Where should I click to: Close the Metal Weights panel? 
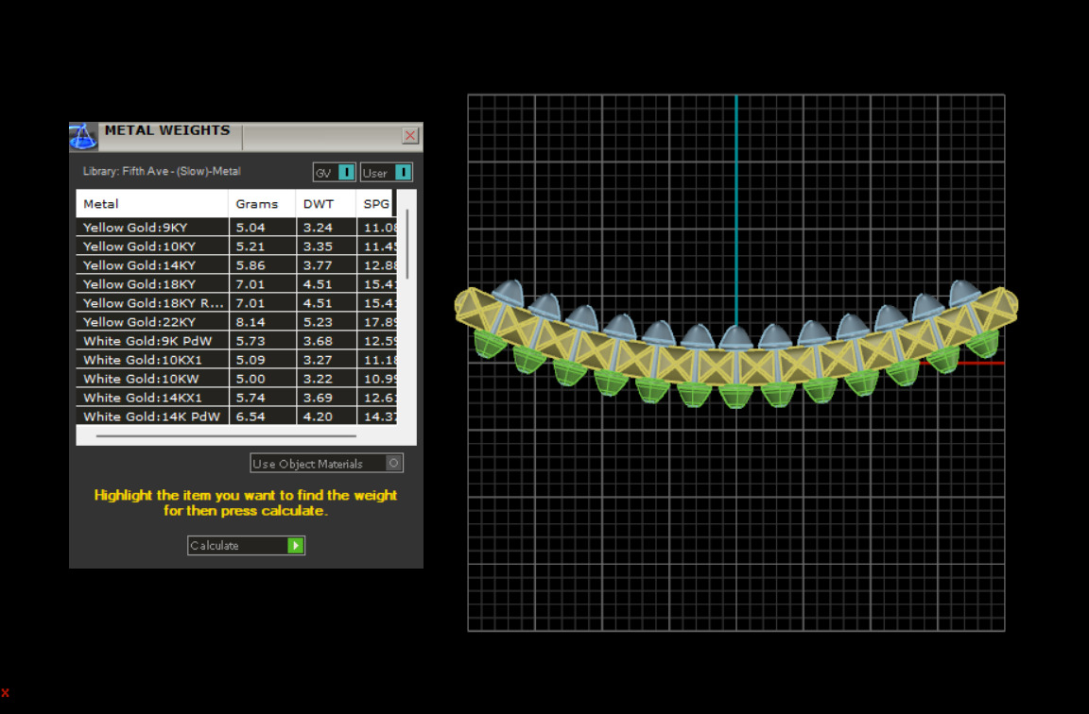(x=410, y=135)
